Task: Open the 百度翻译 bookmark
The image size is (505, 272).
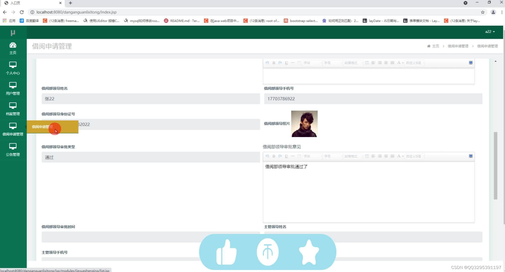Action: [x=29, y=21]
